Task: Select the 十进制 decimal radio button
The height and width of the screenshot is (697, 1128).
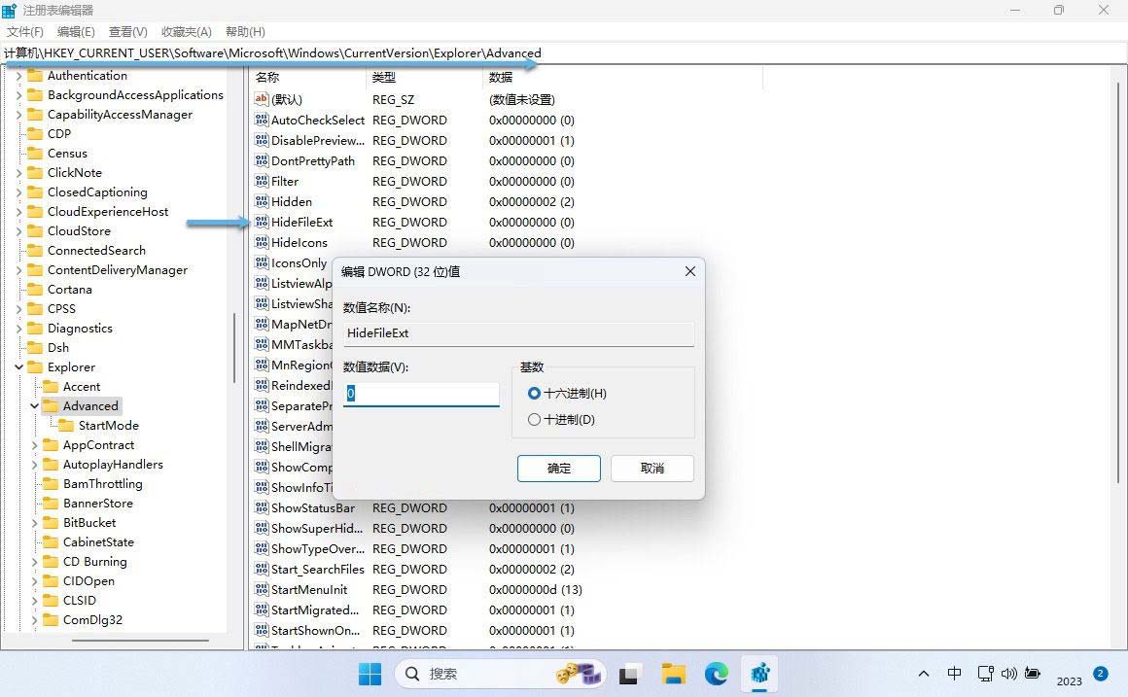Action: tap(534, 419)
